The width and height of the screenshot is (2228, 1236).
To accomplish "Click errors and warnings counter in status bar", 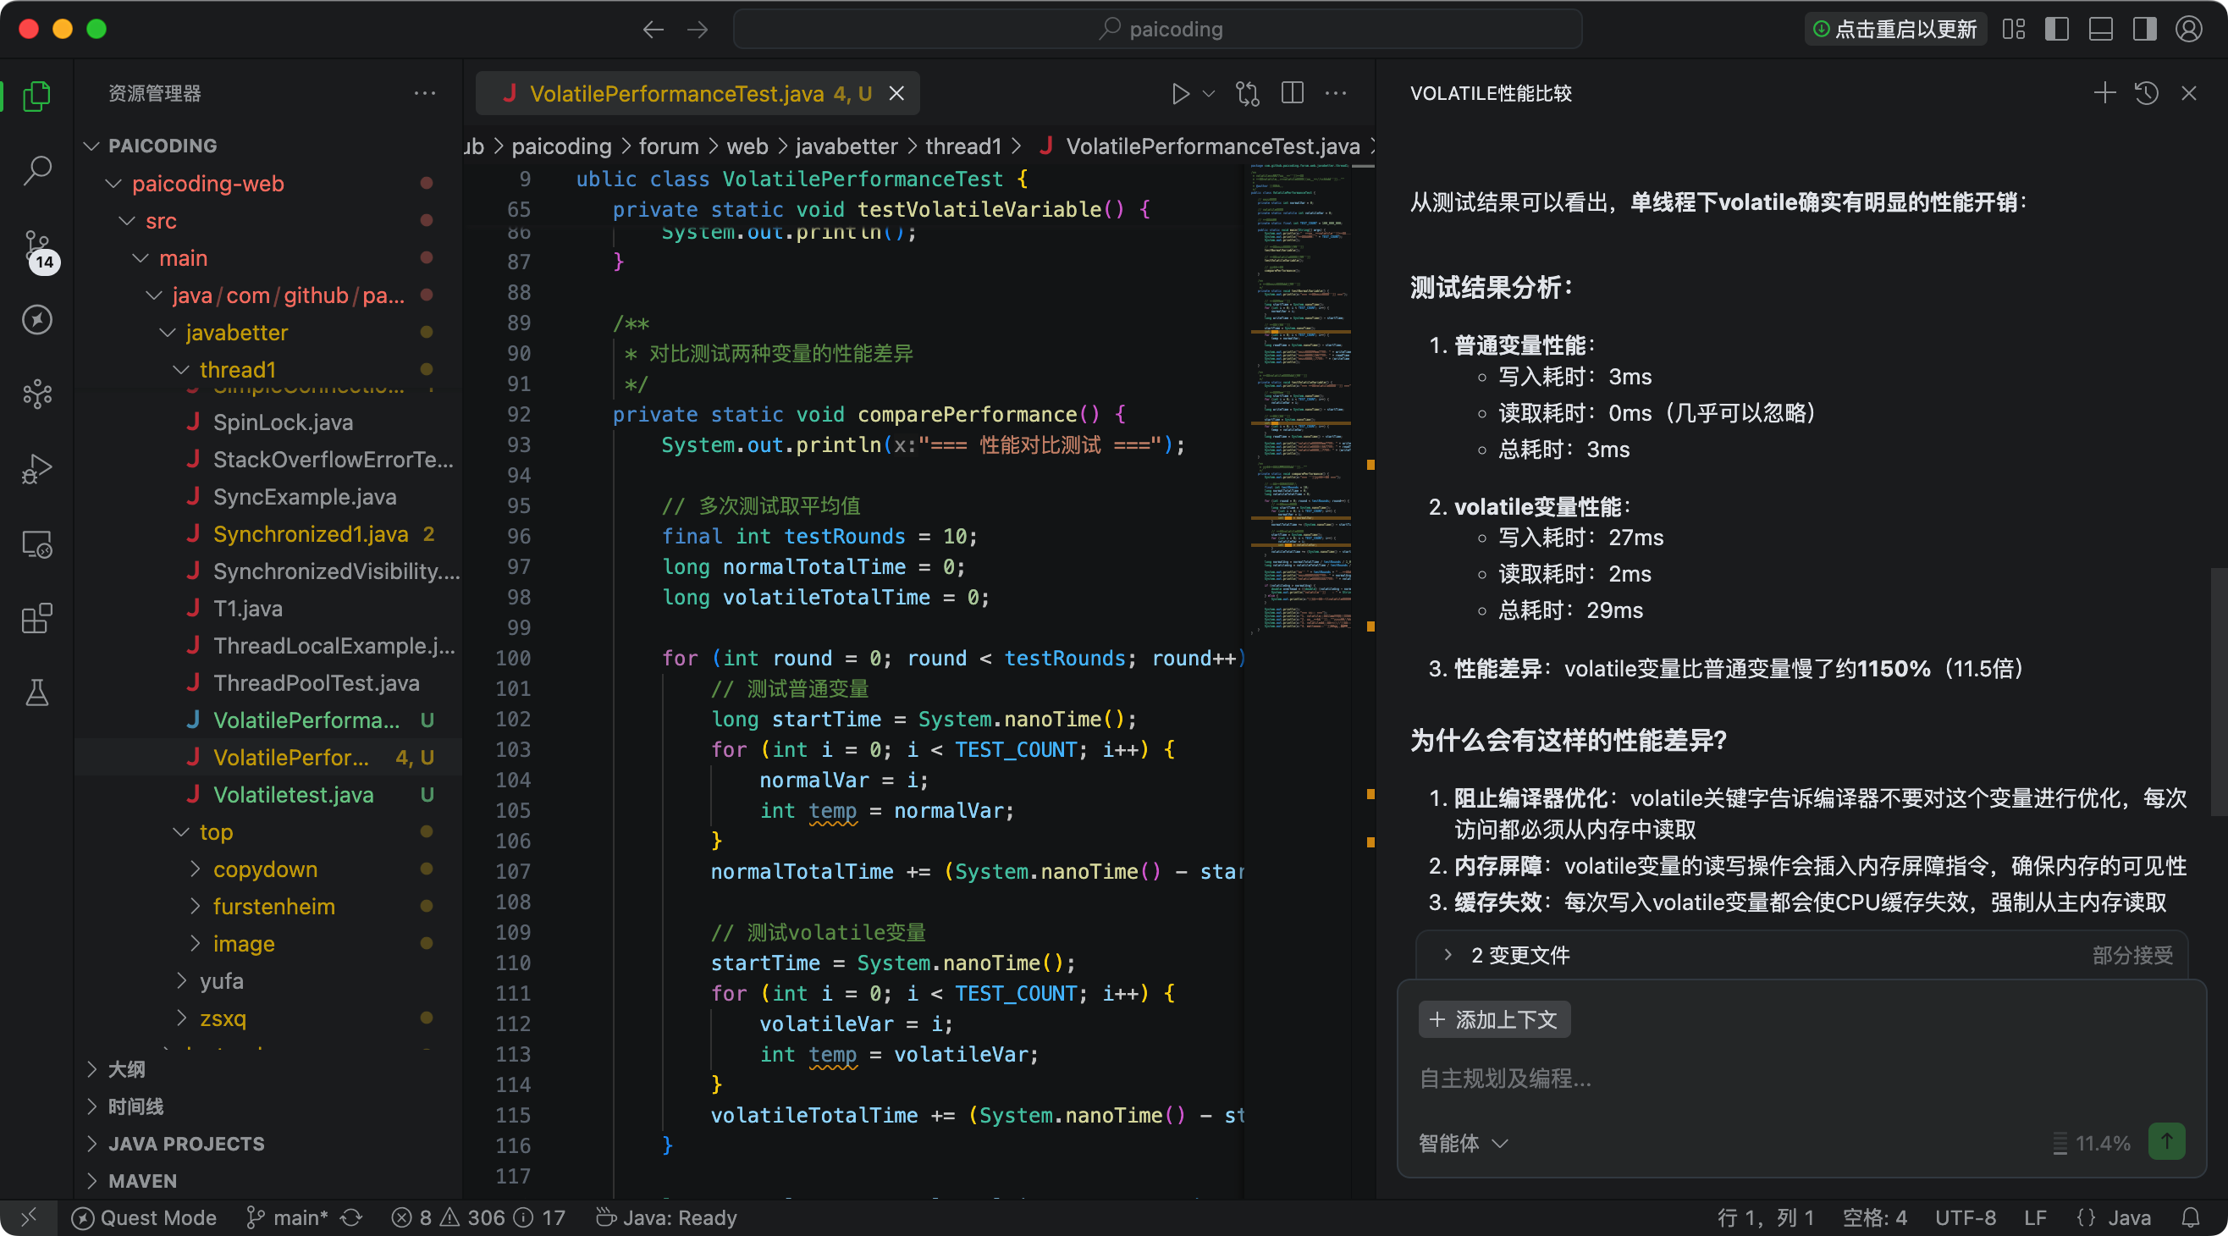I will [x=477, y=1218].
